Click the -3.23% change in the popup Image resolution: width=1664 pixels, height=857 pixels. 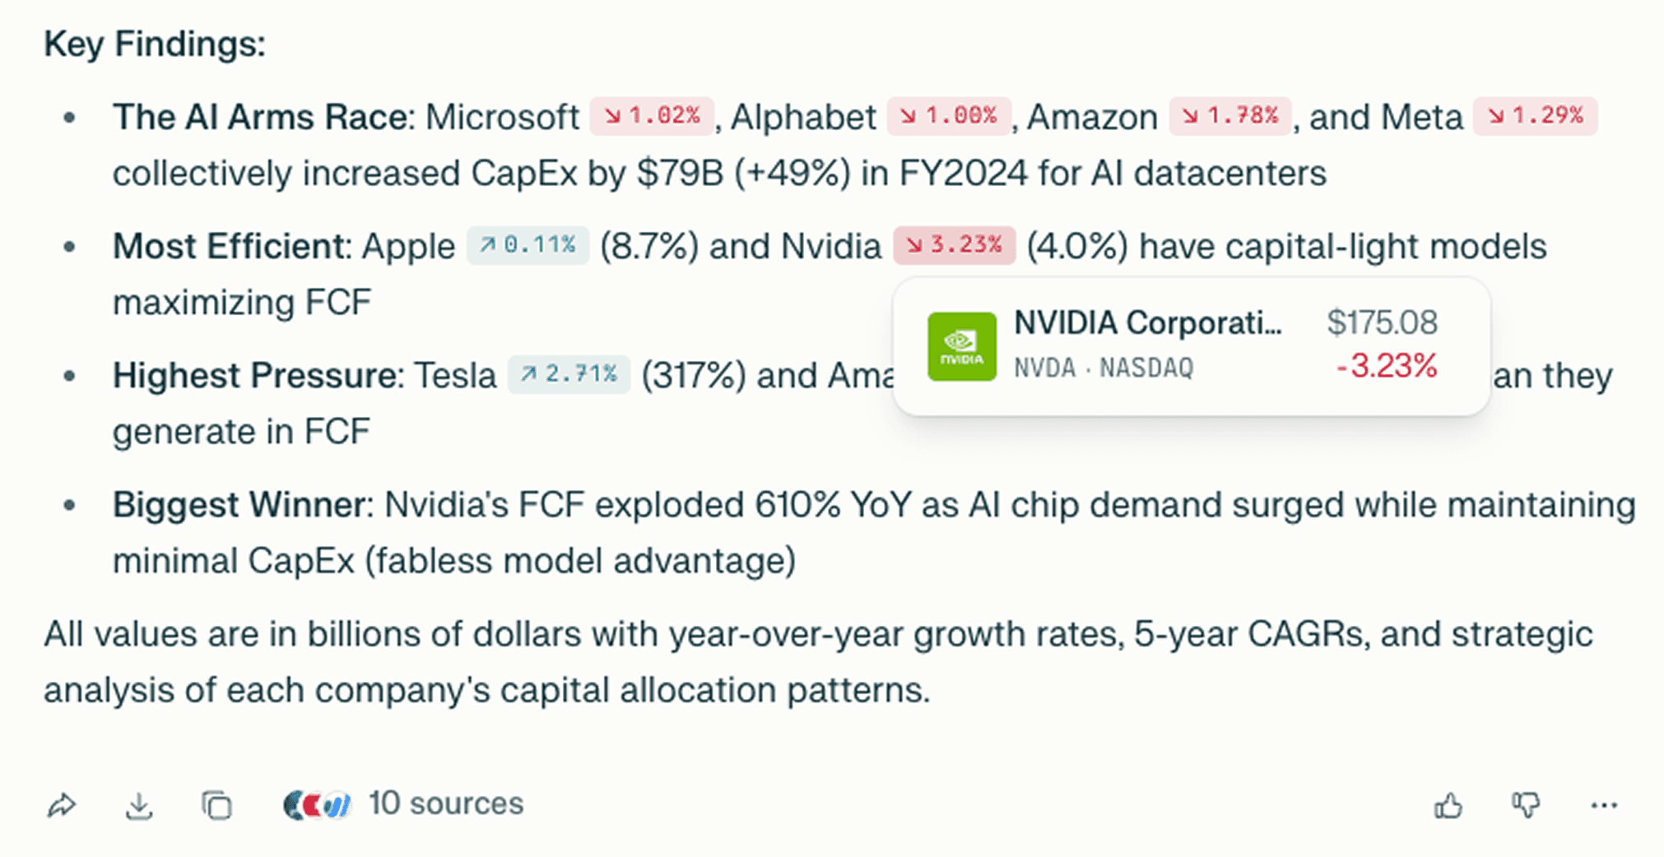click(x=1387, y=366)
